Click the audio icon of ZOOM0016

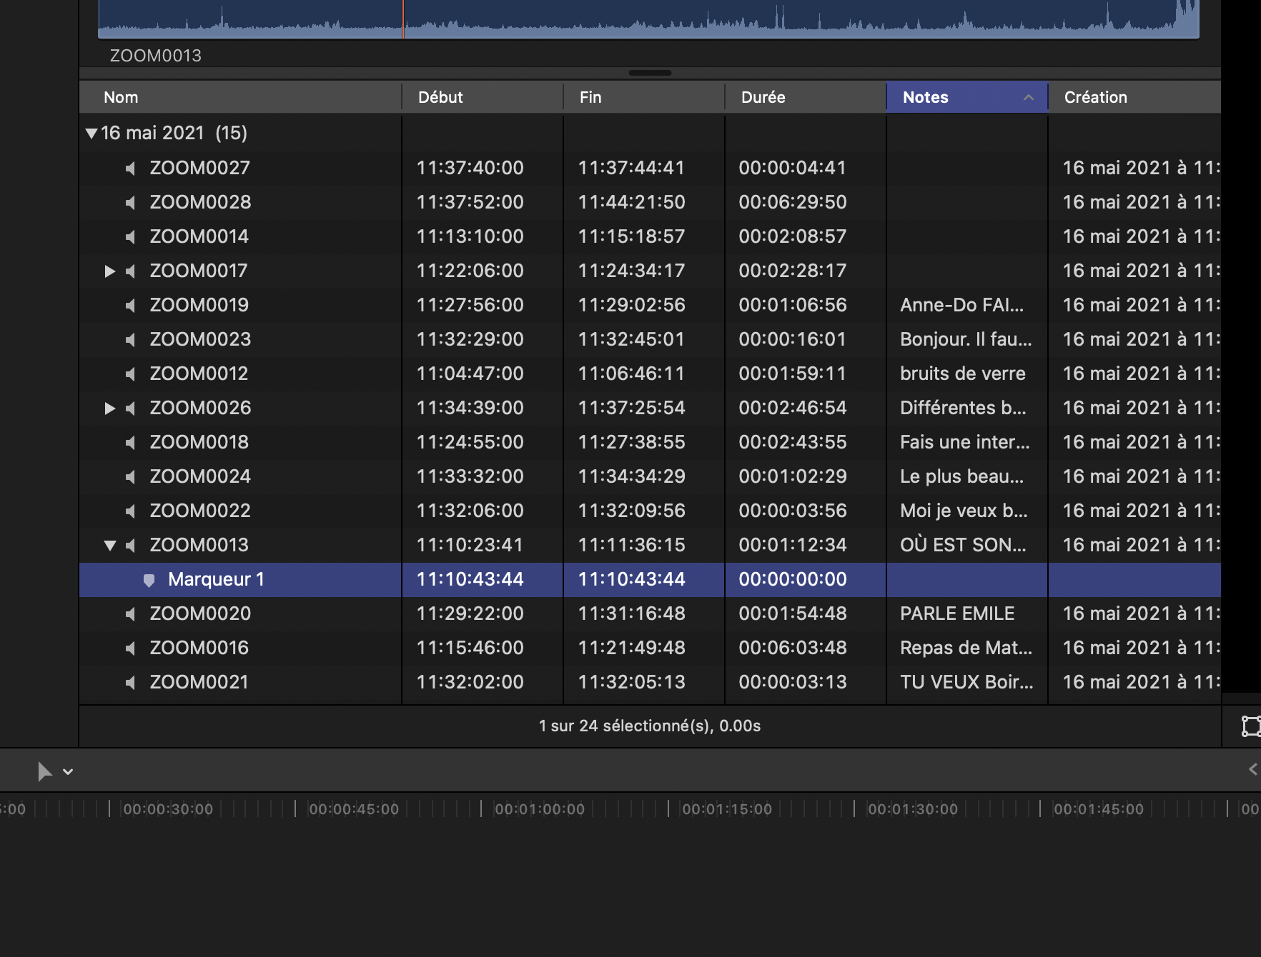click(130, 648)
